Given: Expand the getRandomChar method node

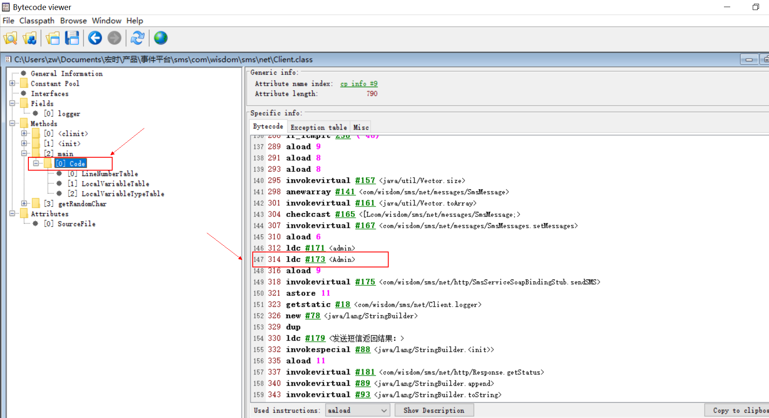Looking at the screenshot, I should [24, 204].
